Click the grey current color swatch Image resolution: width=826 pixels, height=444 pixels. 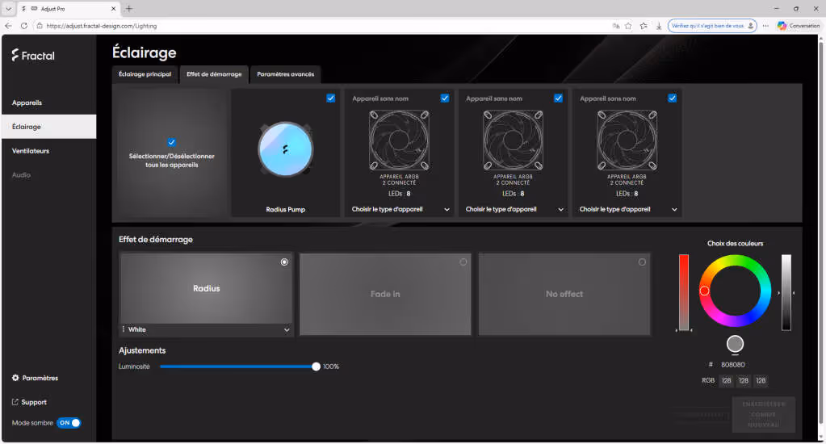735,344
